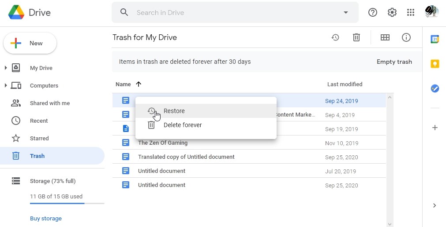Click the Starred star icon in sidebar
The width and height of the screenshot is (446, 227).
(x=16, y=138)
